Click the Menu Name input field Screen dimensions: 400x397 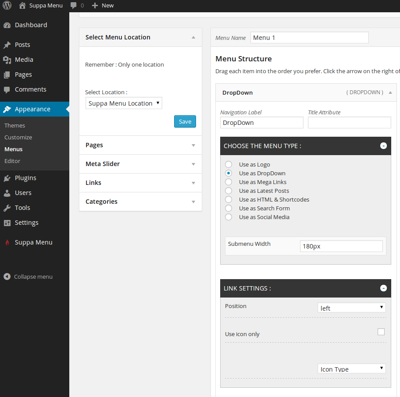tap(310, 38)
